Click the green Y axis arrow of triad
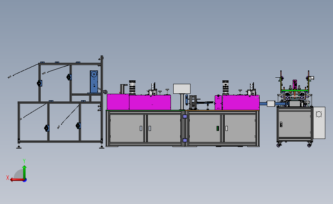Viewport: 333px width, 204px height. tap(25, 172)
